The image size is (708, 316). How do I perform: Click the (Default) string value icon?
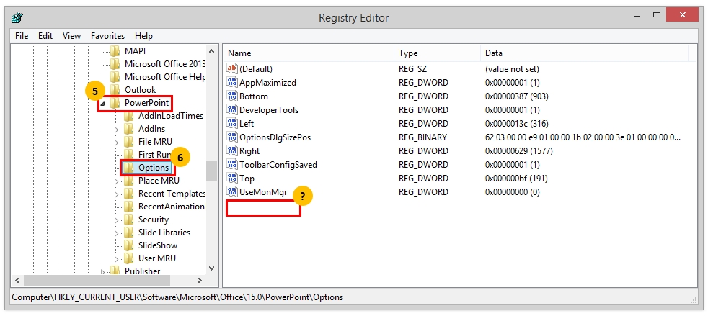(x=232, y=68)
